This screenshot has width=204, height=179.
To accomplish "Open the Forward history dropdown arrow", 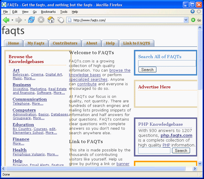I will pos(25,20).
